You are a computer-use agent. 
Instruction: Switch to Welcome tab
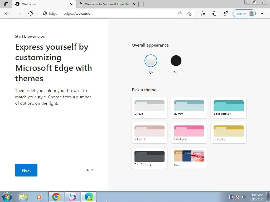(x=44, y=4)
